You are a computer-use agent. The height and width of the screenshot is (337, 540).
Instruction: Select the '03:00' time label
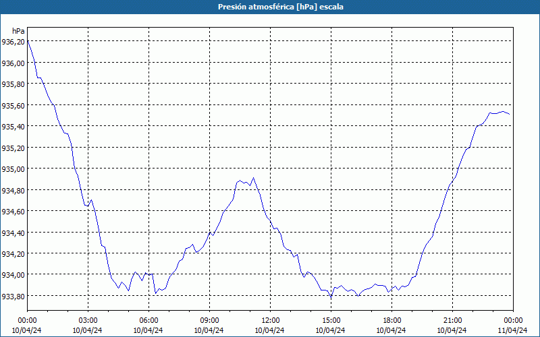[x=88, y=321]
